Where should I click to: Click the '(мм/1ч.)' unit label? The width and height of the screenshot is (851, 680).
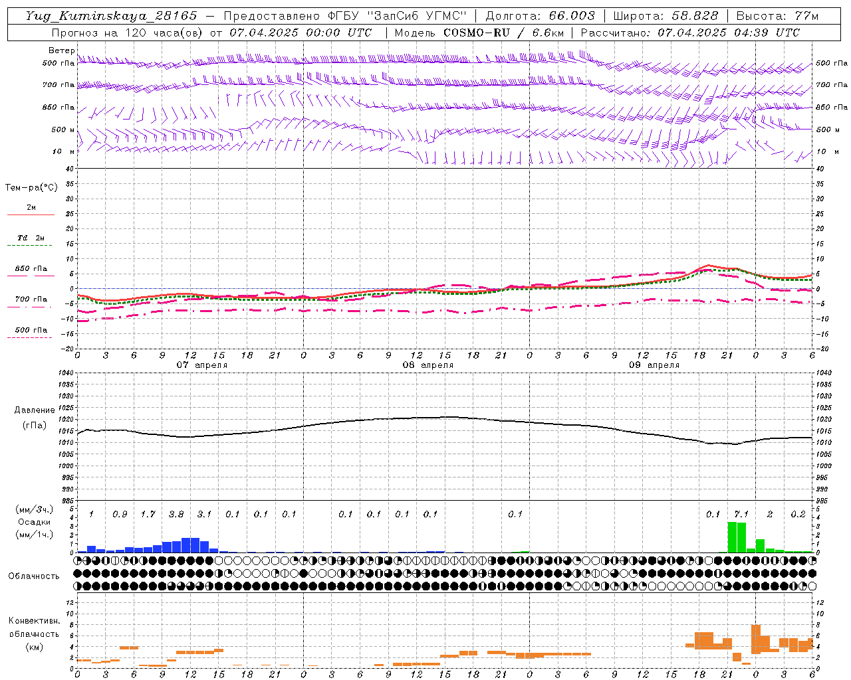tap(35, 535)
